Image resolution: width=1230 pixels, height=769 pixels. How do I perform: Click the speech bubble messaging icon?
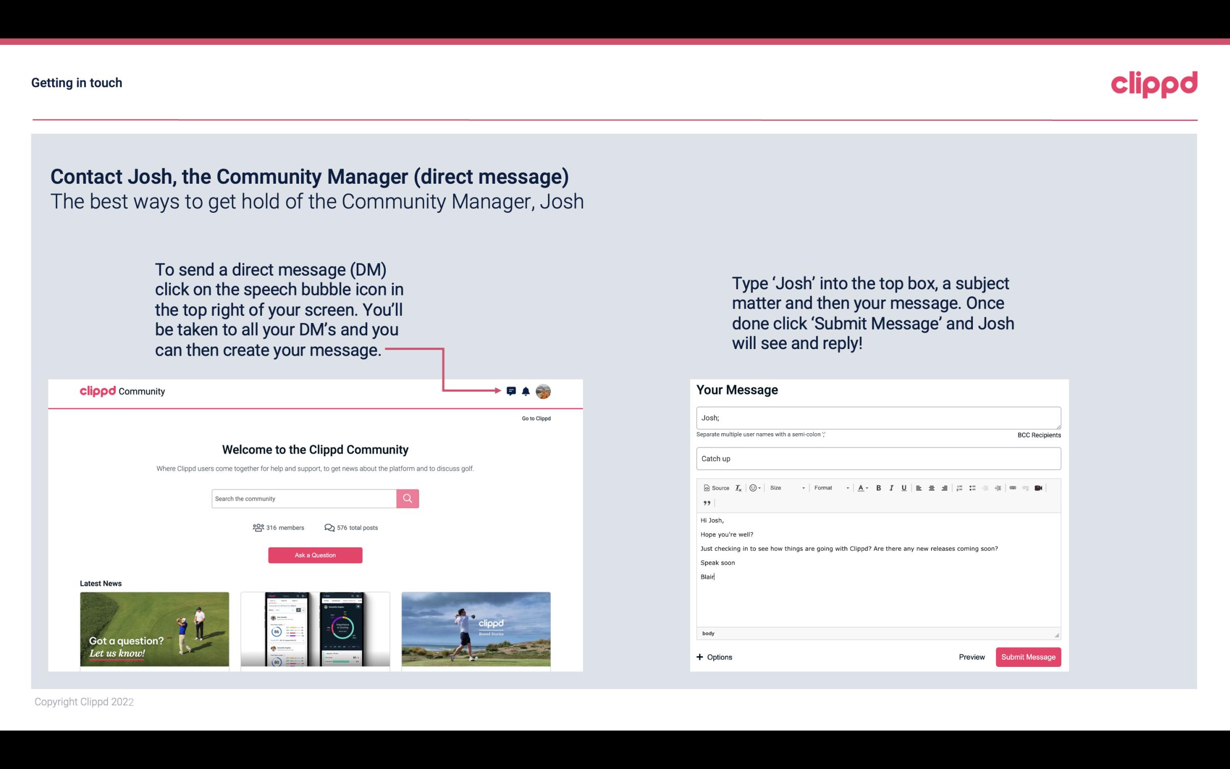(x=512, y=390)
